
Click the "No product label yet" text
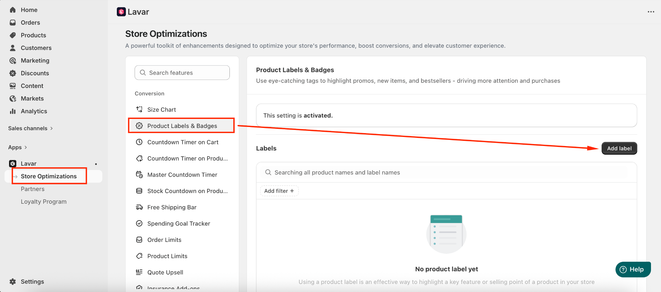tap(446, 269)
